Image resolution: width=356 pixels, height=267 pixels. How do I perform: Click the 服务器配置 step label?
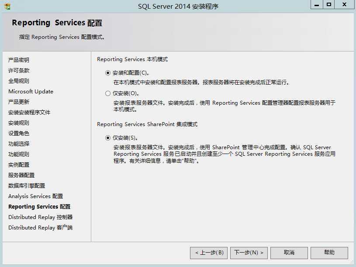(x=21, y=175)
